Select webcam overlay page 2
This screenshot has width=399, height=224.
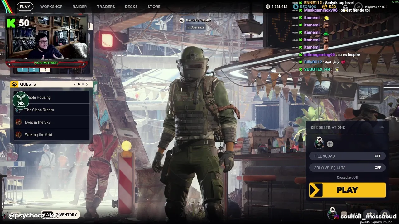point(34,69)
